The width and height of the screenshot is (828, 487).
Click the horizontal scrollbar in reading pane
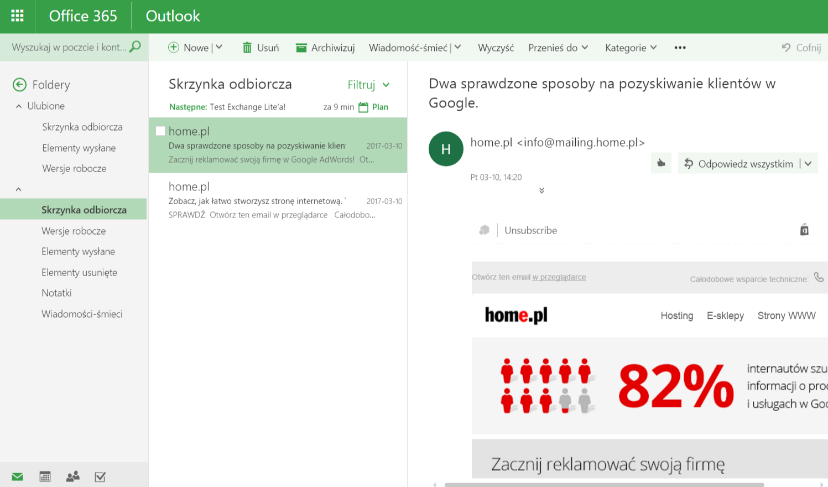click(604, 484)
